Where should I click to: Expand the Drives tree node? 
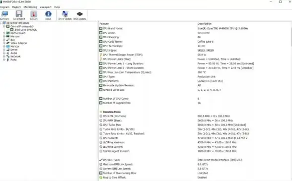tap(4, 50)
